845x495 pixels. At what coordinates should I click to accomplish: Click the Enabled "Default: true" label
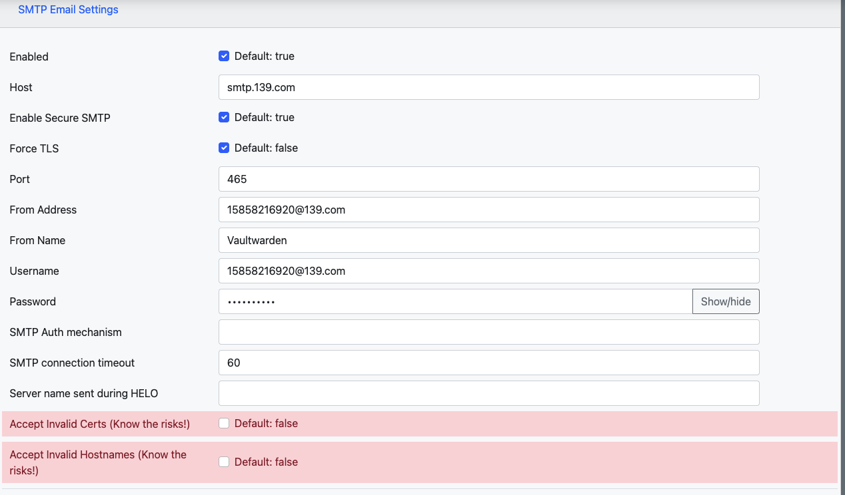tap(265, 57)
